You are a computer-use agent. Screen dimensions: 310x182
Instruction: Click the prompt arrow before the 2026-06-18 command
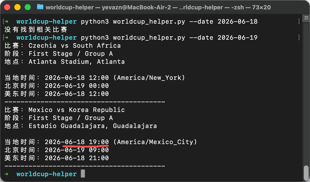[7, 21]
